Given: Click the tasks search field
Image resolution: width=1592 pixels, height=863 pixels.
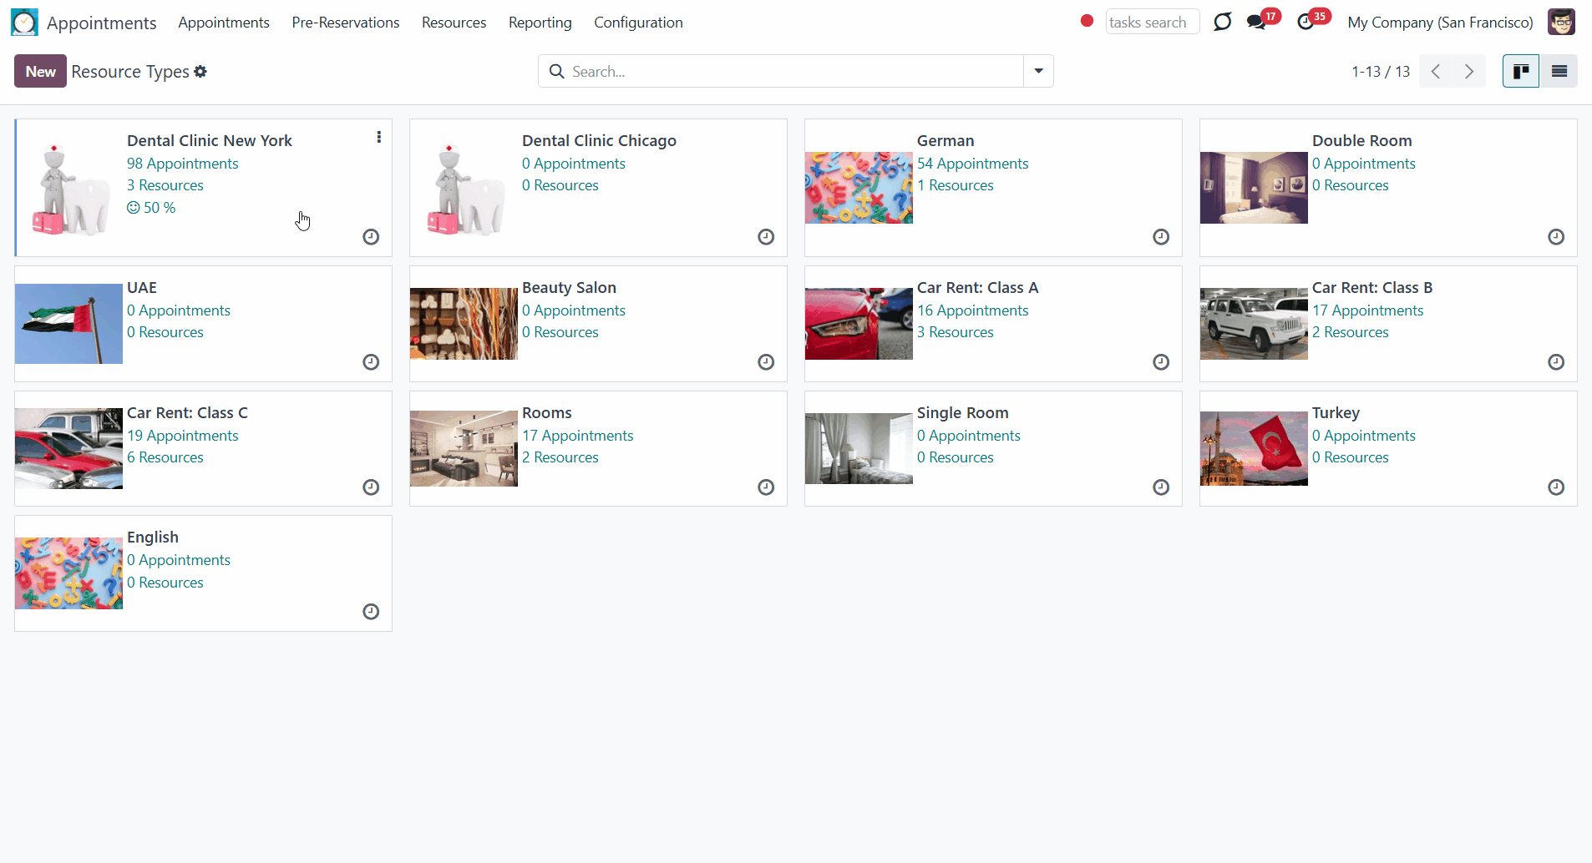Looking at the screenshot, I should [x=1152, y=22].
